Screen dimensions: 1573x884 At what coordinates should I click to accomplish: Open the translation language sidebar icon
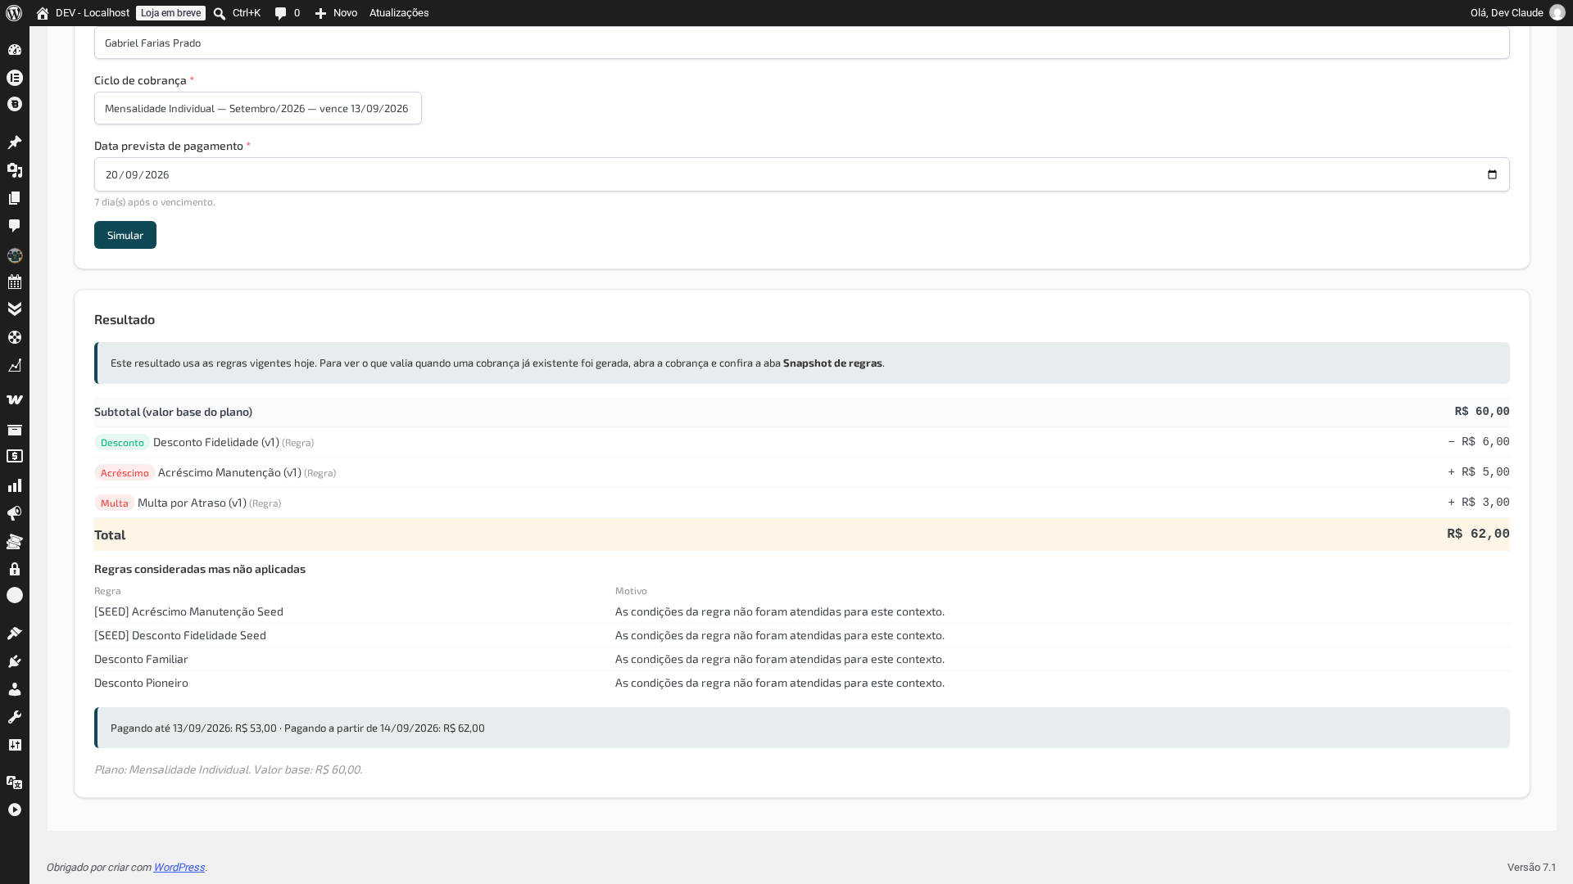point(15,783)
